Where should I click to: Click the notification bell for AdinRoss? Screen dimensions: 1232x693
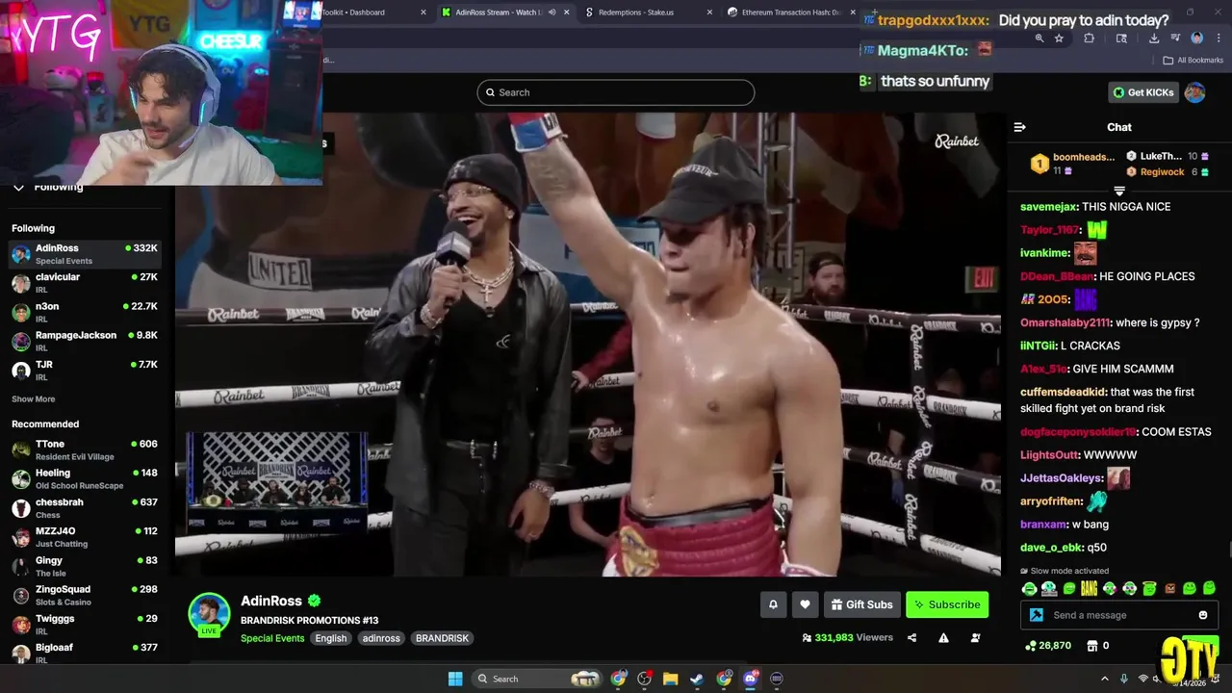(x=773, y=604)
